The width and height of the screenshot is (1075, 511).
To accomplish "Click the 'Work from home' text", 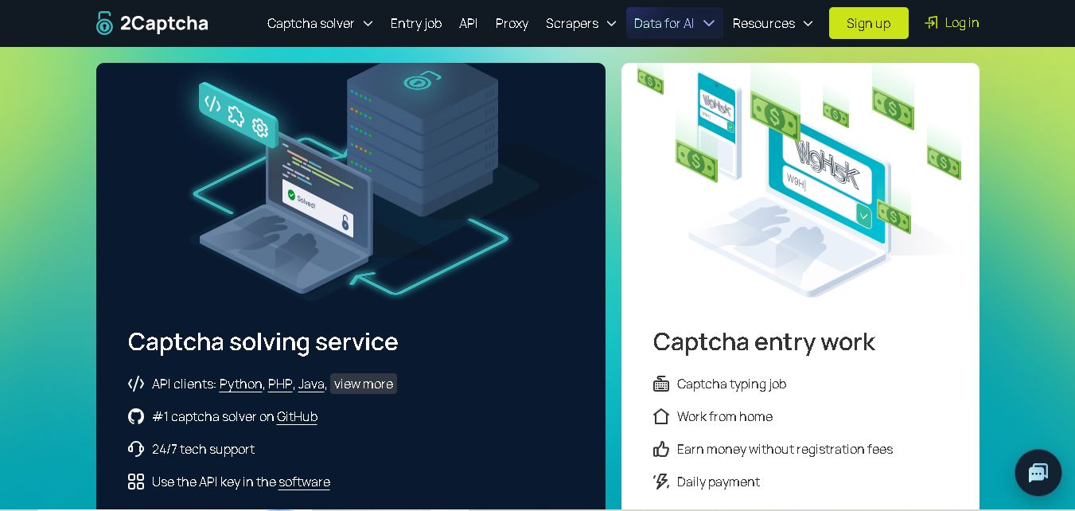I will tap(725, 416).
